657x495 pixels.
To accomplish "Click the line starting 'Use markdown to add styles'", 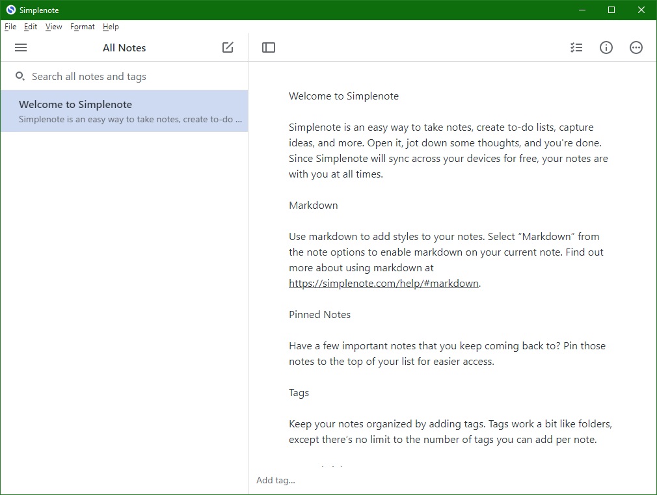I will coord(444,236).
